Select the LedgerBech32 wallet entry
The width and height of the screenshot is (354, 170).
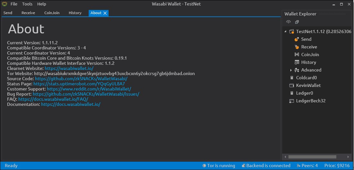click(x=311, y=101)
